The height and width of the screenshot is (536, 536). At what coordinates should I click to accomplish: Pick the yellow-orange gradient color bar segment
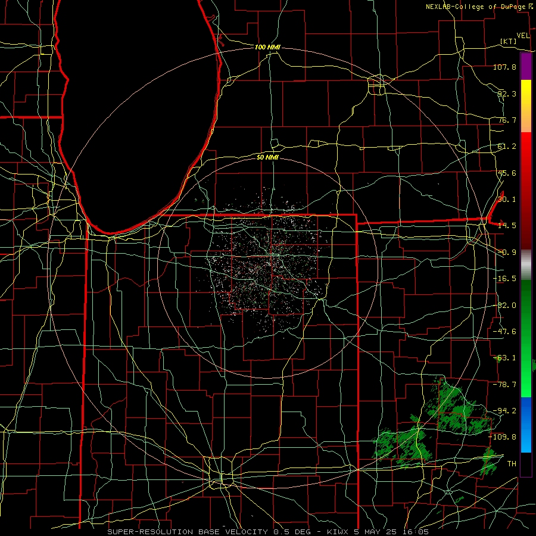click(526, 106)
